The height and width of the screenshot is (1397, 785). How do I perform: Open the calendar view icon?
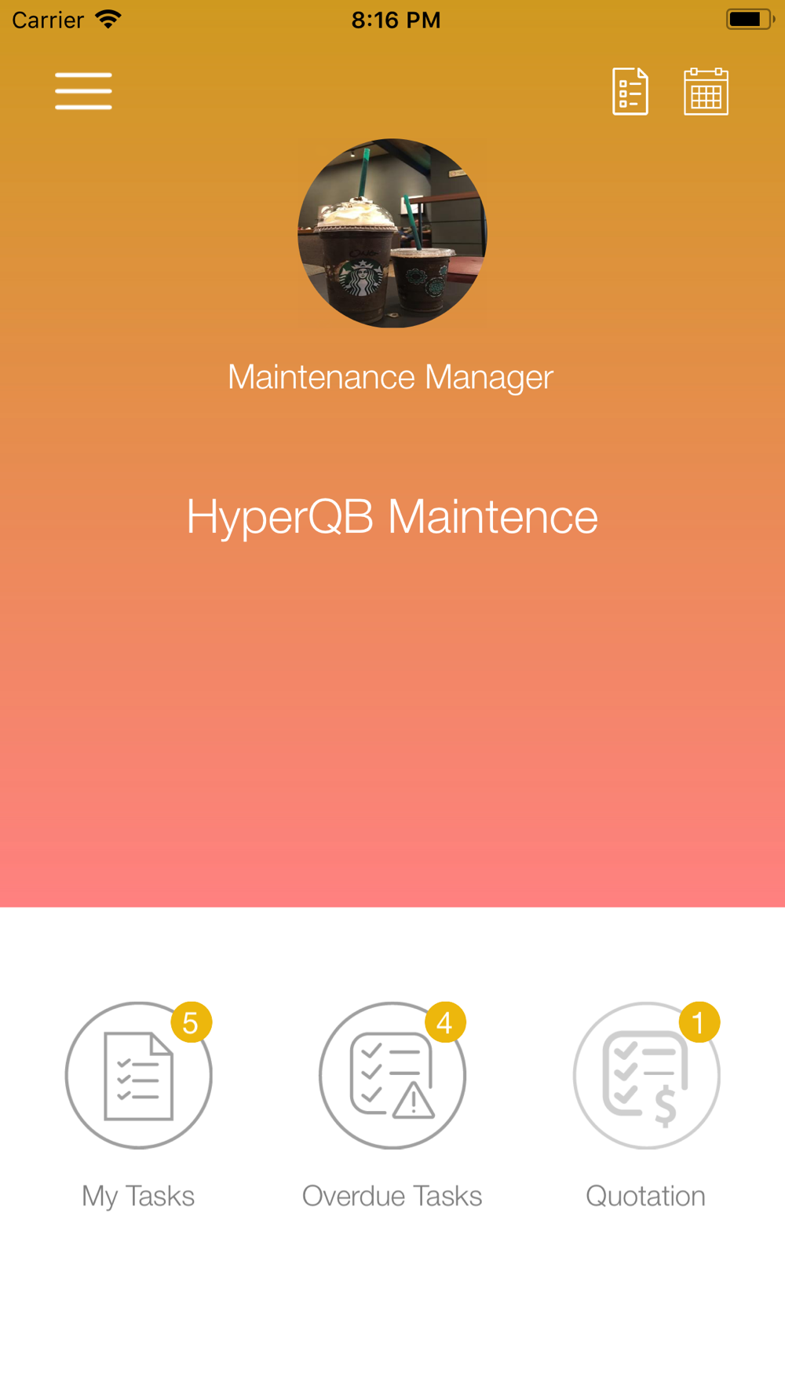tap(706, 91)
